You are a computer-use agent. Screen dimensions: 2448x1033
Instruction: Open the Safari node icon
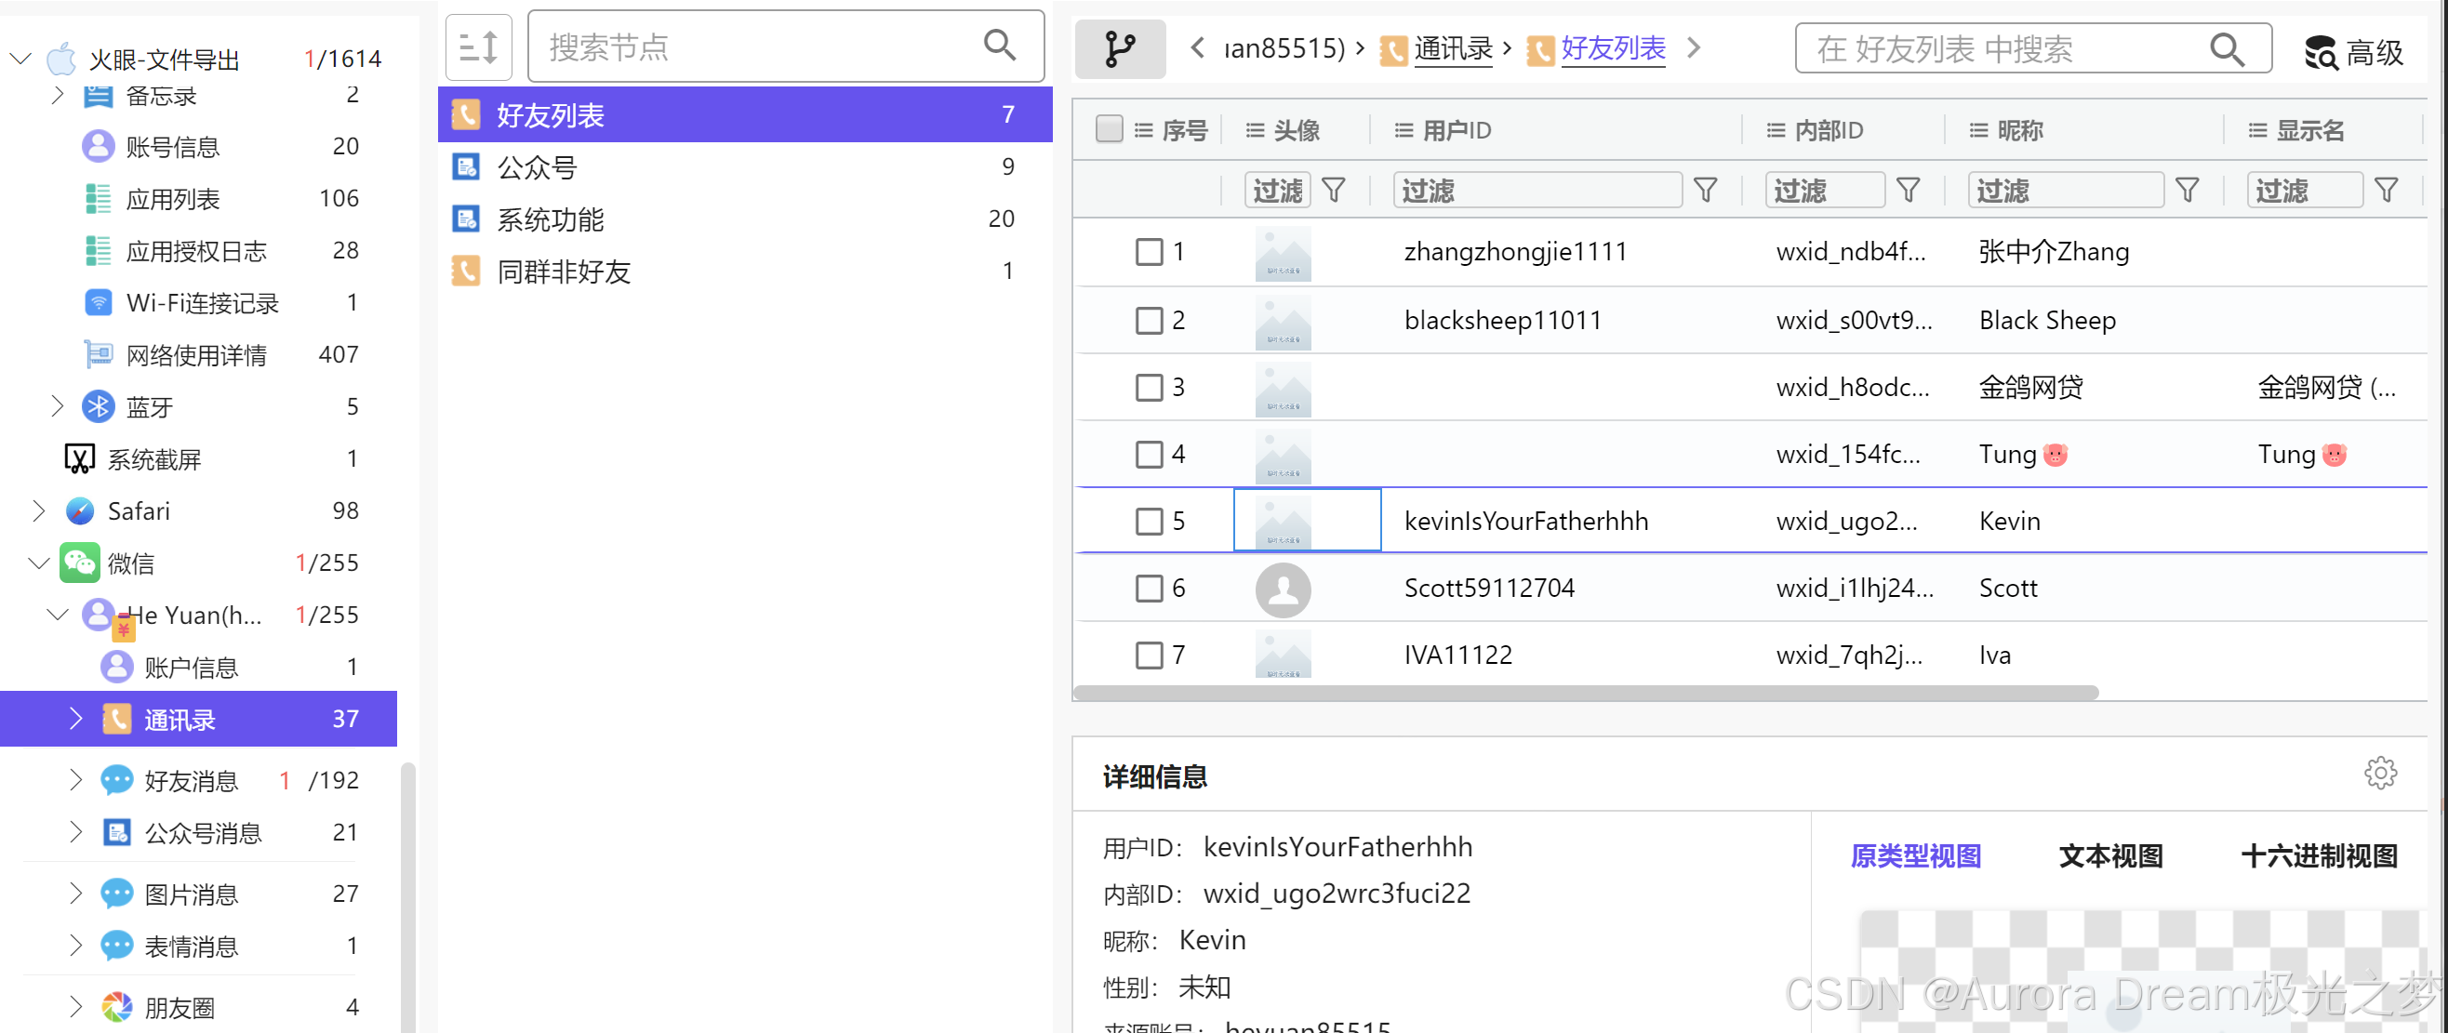click(80, 511)
